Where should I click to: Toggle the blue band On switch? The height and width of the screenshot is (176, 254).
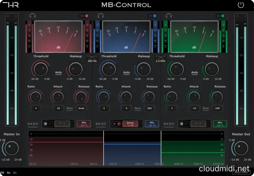coord(152,16)
